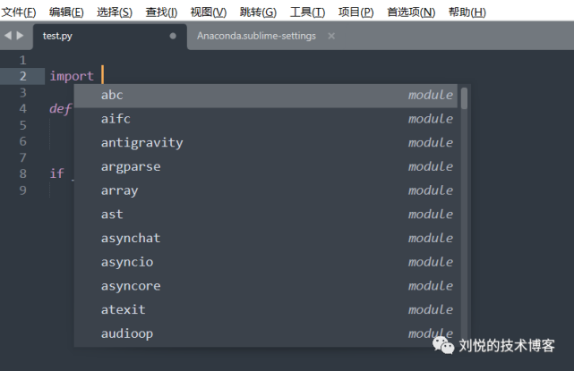Screen dimensions: 574x371
Task: Open the 跳转(G) menu
Action: pos(258,12)
